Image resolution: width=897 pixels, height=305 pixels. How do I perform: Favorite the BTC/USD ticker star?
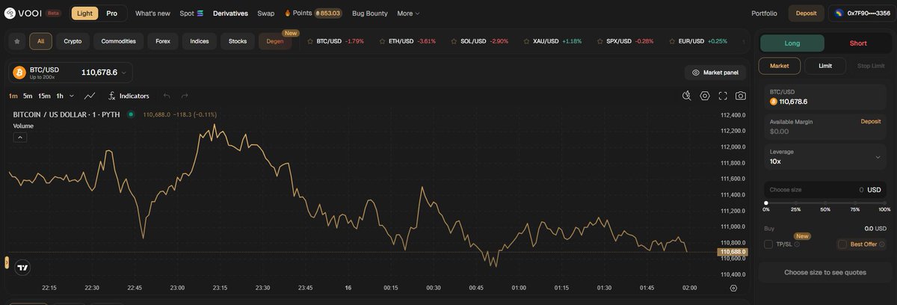[310, 41]
